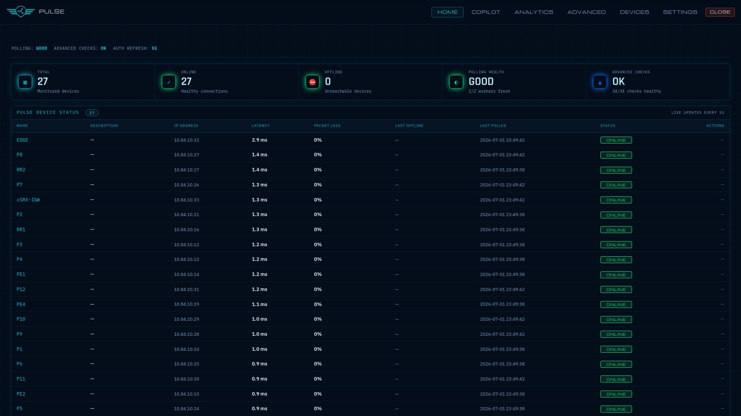Image resolution: width=741 pixels, height=416 pixels.
Task: Click the Total monitored devices icon
Action: tap(25, 82)
